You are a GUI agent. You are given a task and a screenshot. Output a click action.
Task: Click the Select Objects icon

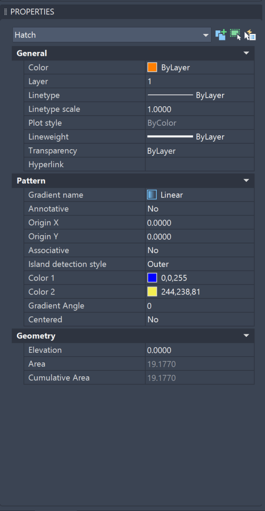236,34
